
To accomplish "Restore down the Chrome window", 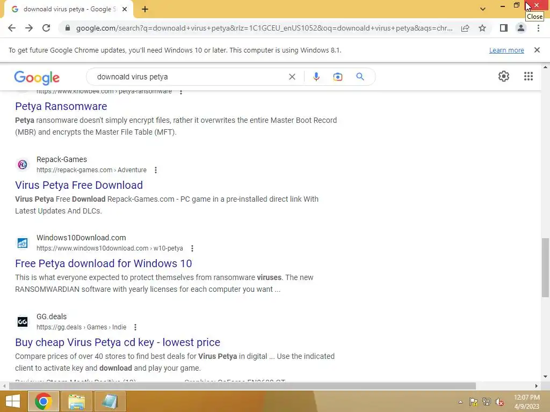I will [516, 5].
